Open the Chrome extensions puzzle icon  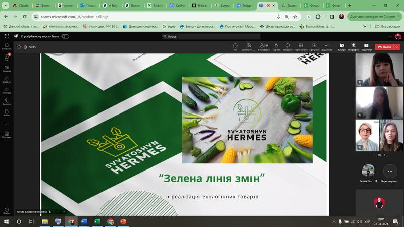click(318, 17)
